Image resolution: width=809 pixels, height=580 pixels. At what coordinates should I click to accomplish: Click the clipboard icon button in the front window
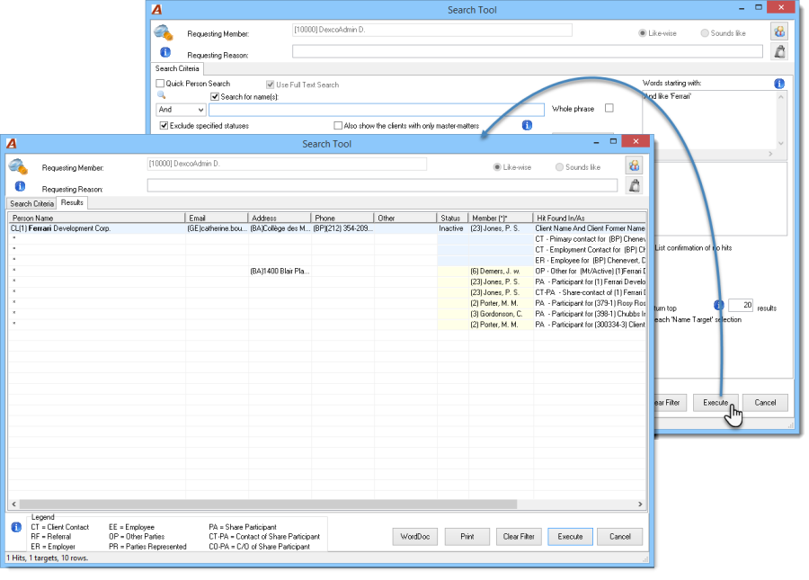pos(634,186)
